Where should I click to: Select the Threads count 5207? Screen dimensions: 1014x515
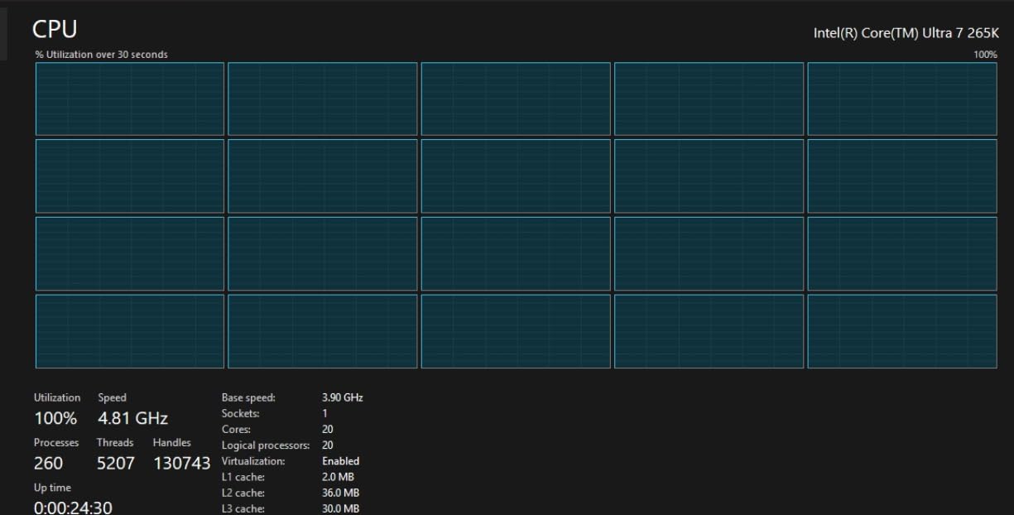[x=115, y=464]
